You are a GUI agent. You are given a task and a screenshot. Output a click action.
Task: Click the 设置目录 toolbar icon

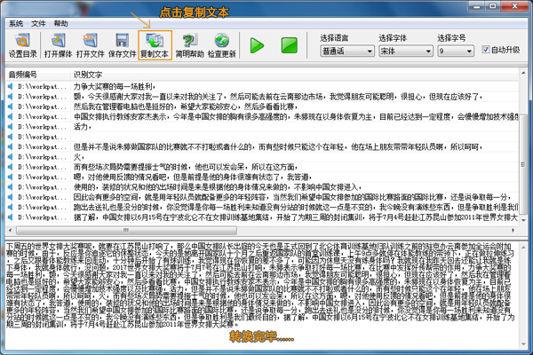pyautogui.click(x=22, y=45)
